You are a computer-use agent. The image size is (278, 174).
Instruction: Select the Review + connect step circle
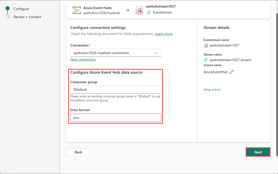coord(8,17)
